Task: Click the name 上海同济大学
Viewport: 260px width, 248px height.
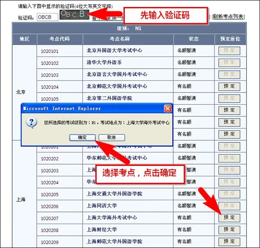Action: pos(102,206)
